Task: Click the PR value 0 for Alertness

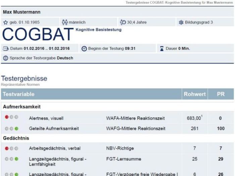Action: click(x=220, y=118)
